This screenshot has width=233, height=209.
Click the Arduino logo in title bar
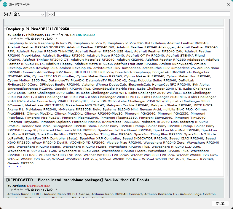(5, 5)
